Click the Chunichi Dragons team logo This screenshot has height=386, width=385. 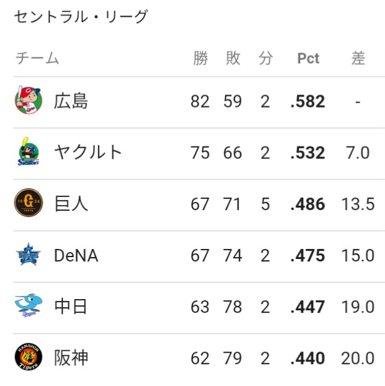point(29,305)
